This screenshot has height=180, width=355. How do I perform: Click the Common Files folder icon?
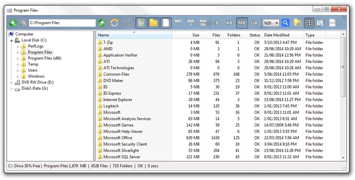pos(100,74)
